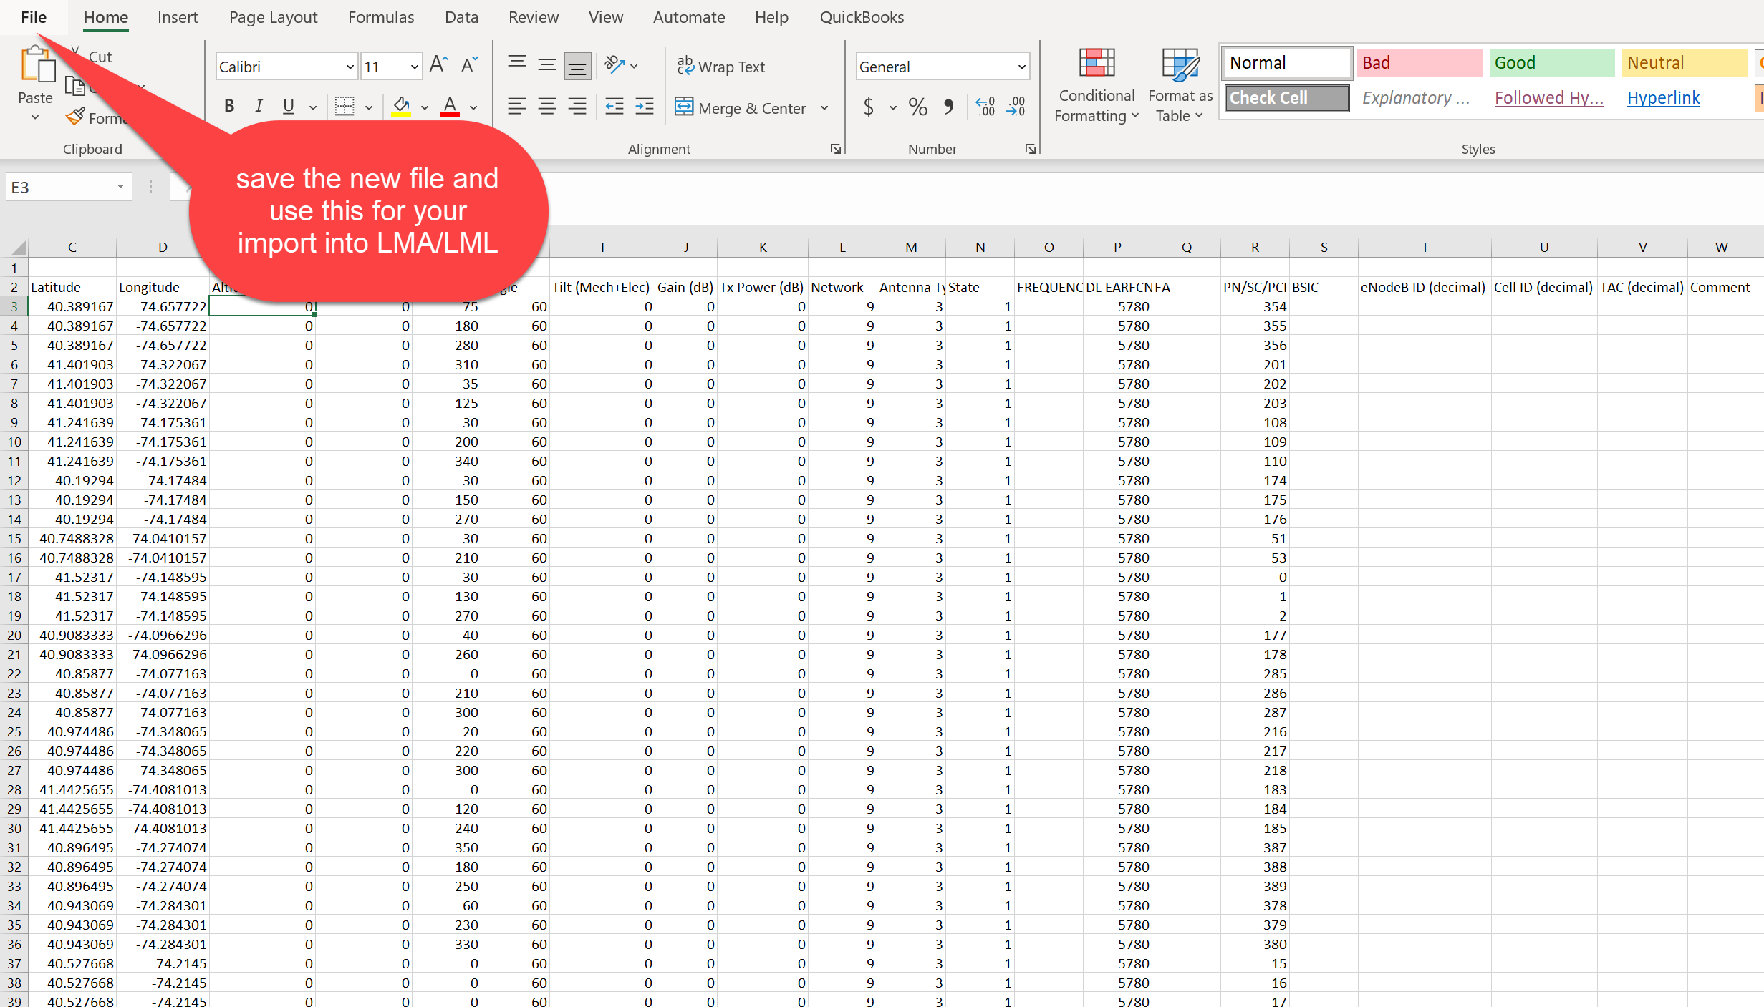This screenshot has height=1007, width=1764.
Task: Click Decrease Decimal icon
Action: (1016, 107)
